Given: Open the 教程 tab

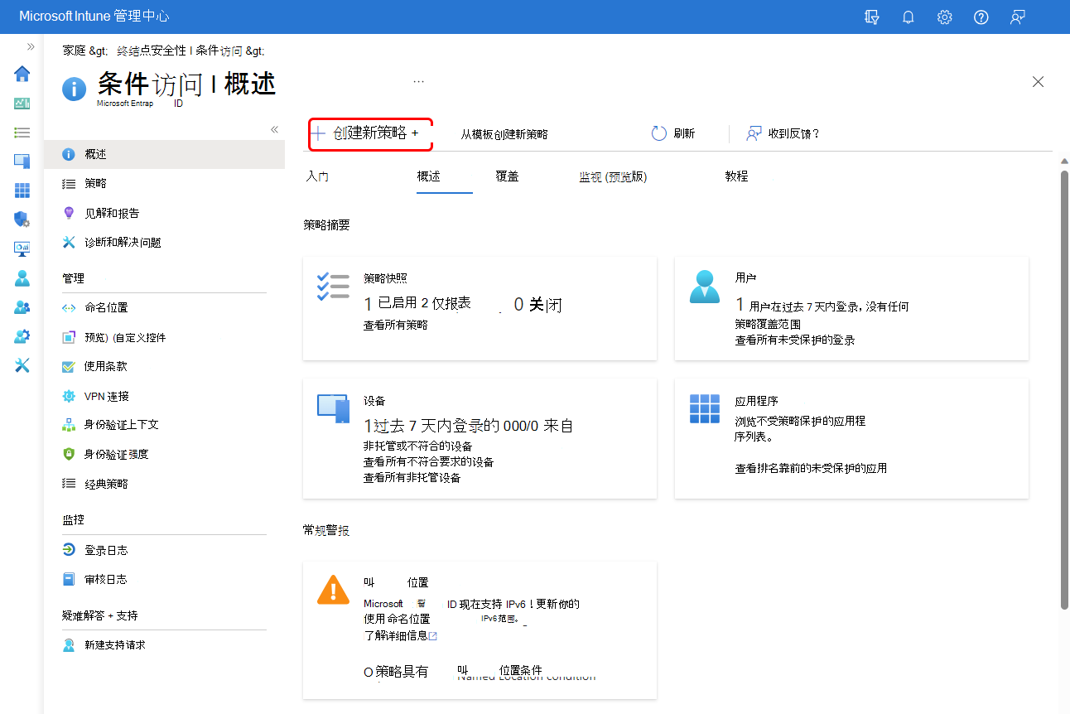Looking at the screenshot, I should coord(736,176).
